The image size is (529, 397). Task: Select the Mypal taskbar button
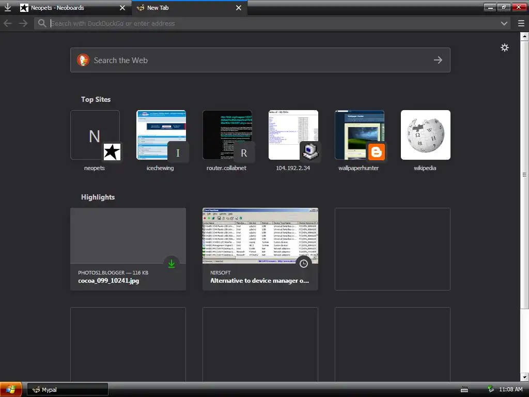pyautogui.click(x=68, y=390)
